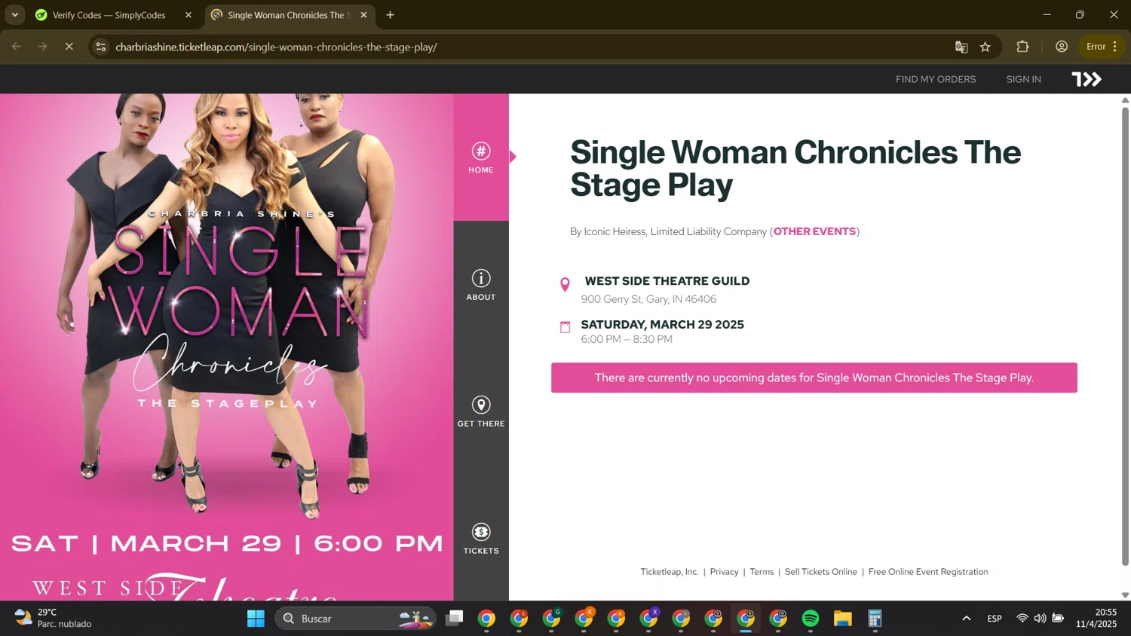The height and width of the screenshot is (636, 1131).
Task: Open Task View on the taskbar
Action: (454, 619)
